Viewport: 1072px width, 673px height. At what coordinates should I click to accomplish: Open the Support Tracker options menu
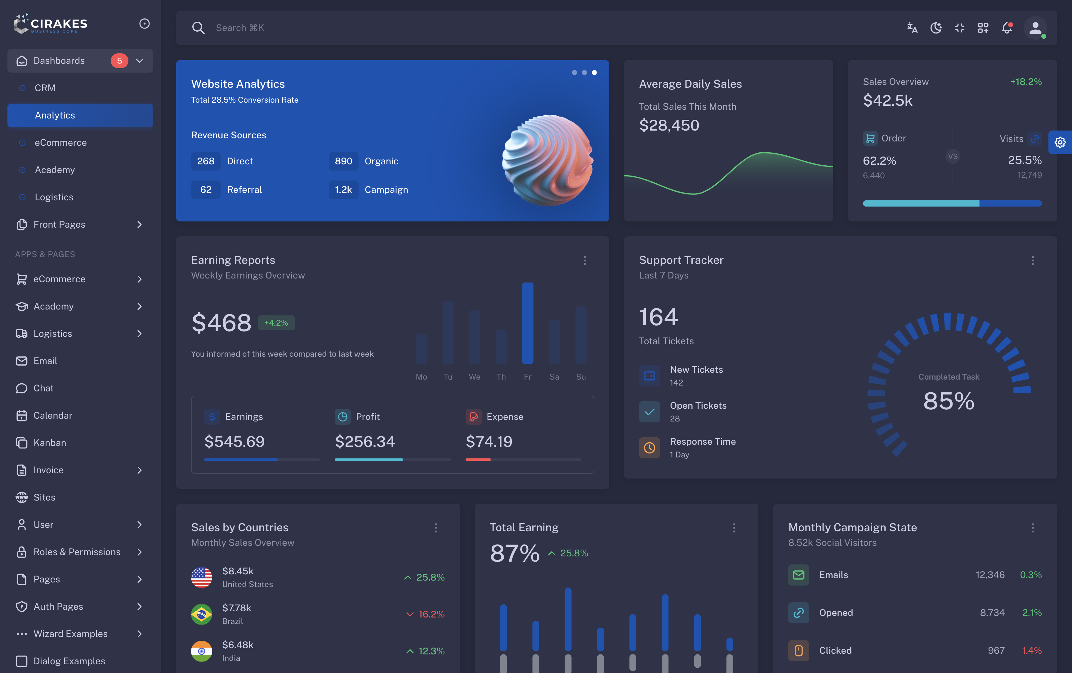click(1033, 261)
